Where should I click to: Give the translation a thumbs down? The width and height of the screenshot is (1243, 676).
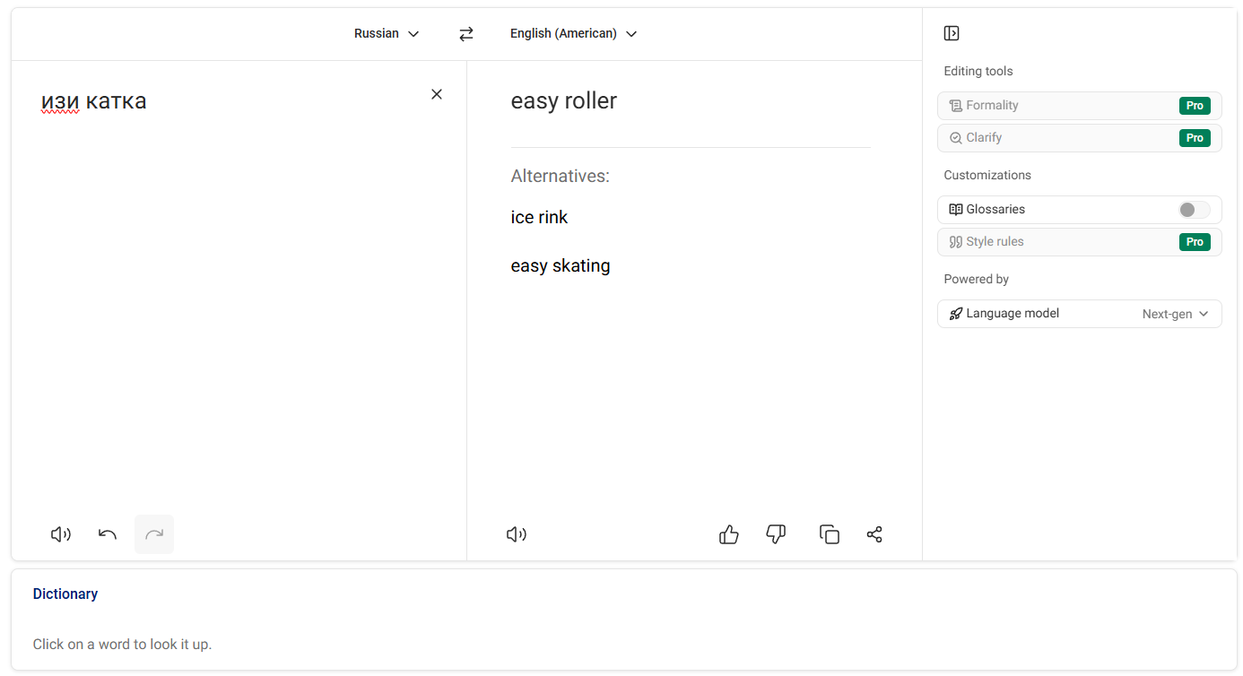(x=776, y=534)
